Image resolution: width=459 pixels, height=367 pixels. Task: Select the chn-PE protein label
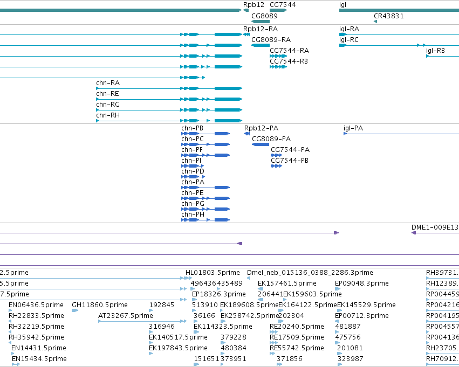tap(193, 193)
